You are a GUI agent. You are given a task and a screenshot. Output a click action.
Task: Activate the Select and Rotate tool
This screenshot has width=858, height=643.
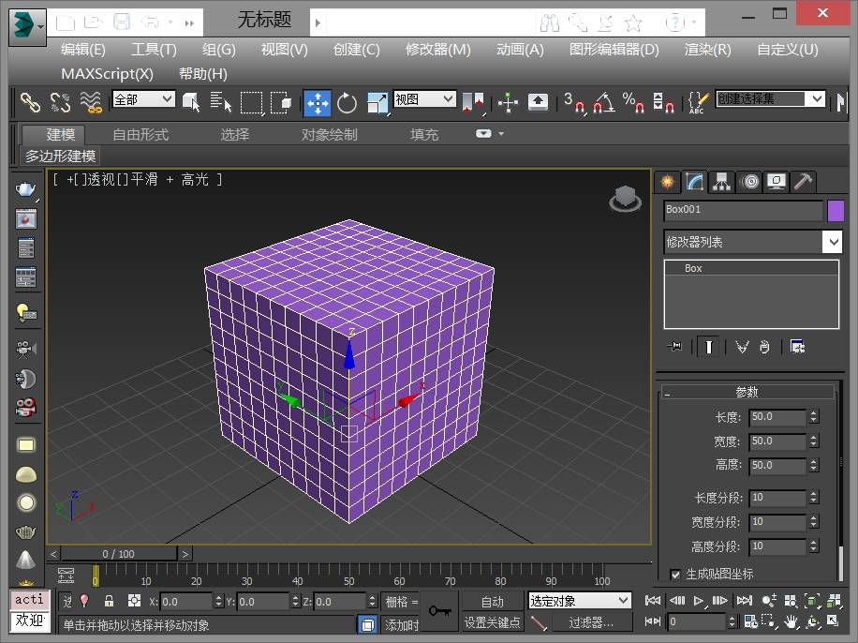(x=347, y=102)
